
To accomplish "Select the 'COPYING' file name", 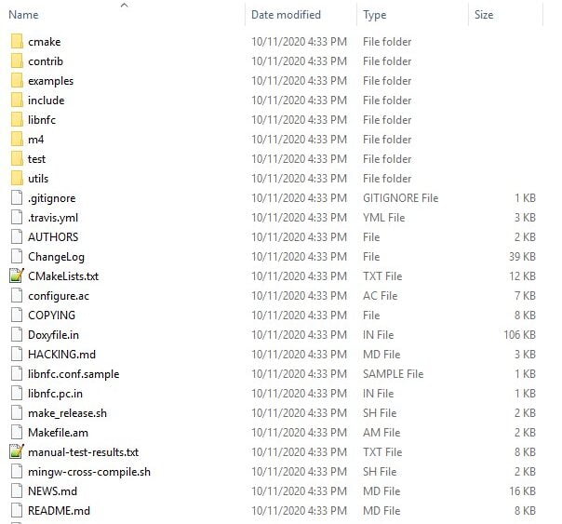I will (x=51, y=315).
